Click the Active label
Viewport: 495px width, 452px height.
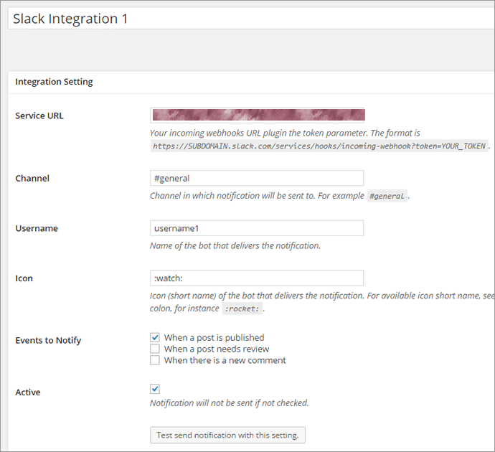(x=28, y=392)
